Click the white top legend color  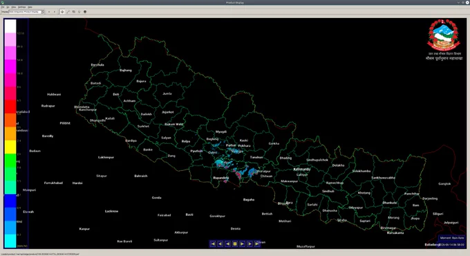tap(10, 26)
